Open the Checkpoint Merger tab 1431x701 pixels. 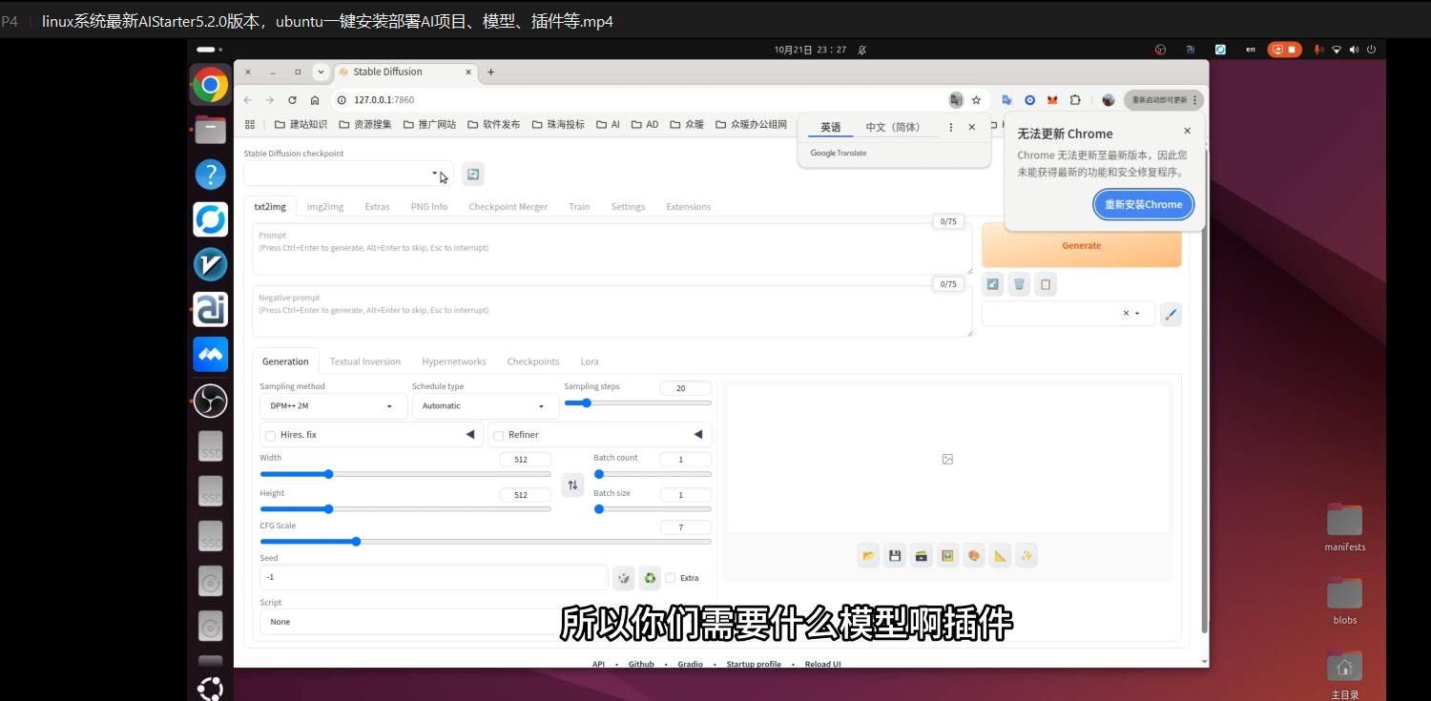[508, 207]
